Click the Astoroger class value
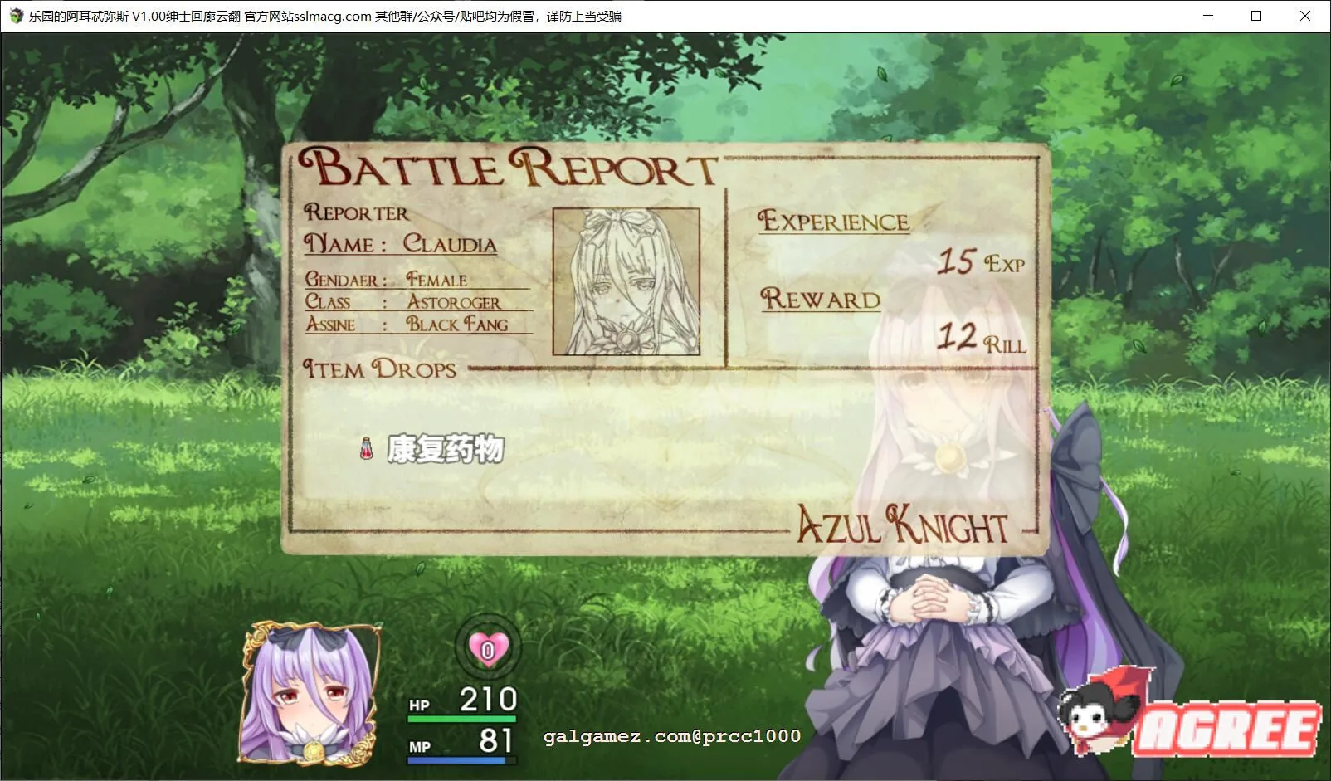The width and height of the screenshot is (1331, 781). point(453,302)
